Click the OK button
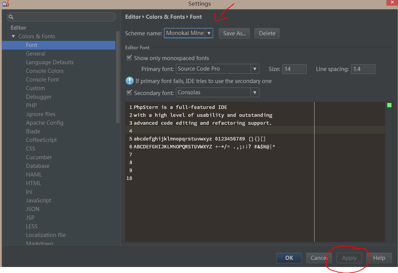 [289, 258]
